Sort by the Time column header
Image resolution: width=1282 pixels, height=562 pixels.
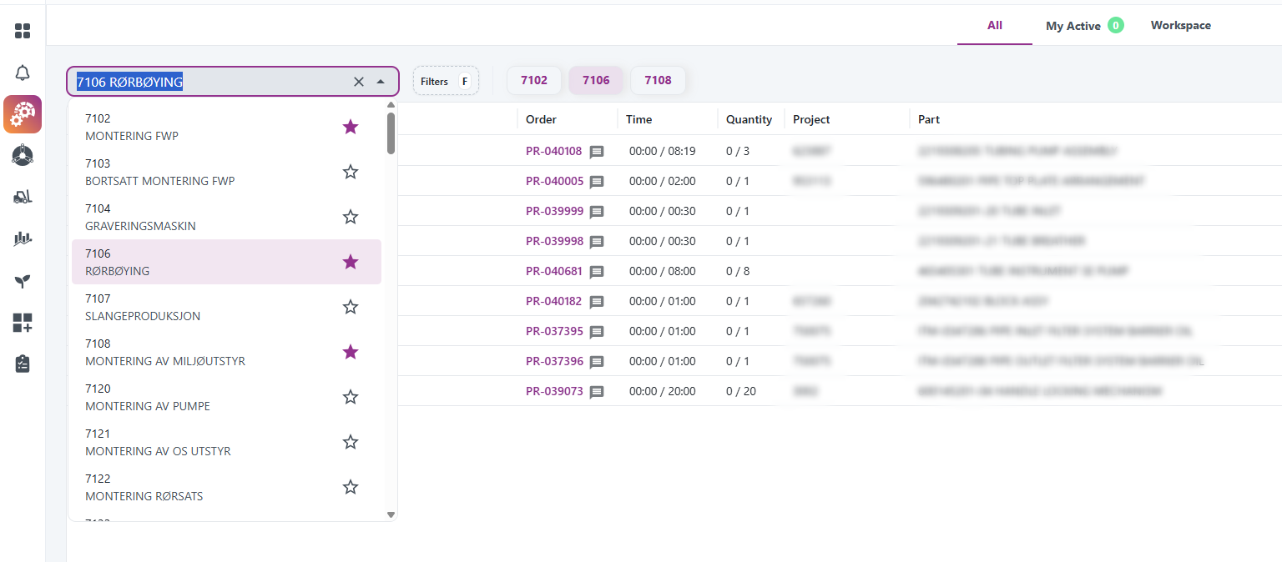pos(638,119)
